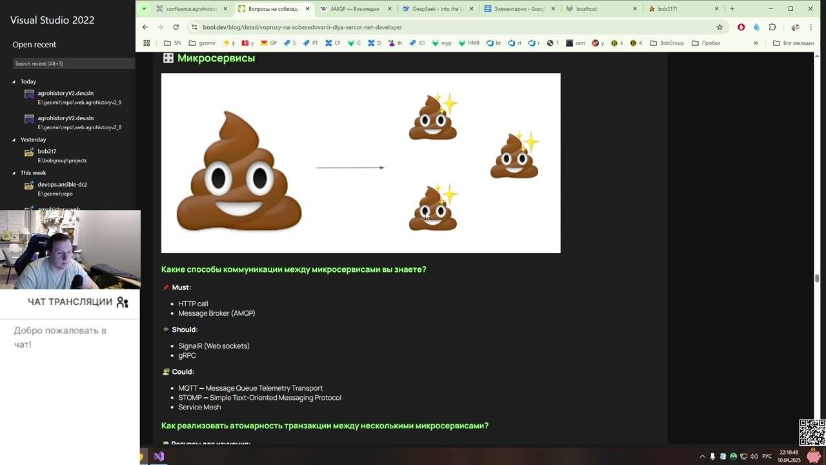Open Все закладки folder
The image size is (826, 465).
coord(793,43)
